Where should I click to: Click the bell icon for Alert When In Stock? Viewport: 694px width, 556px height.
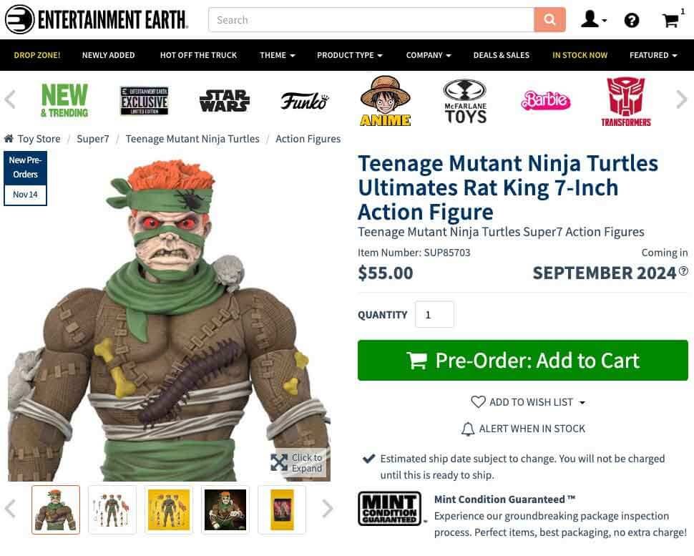tap(469, 429)
